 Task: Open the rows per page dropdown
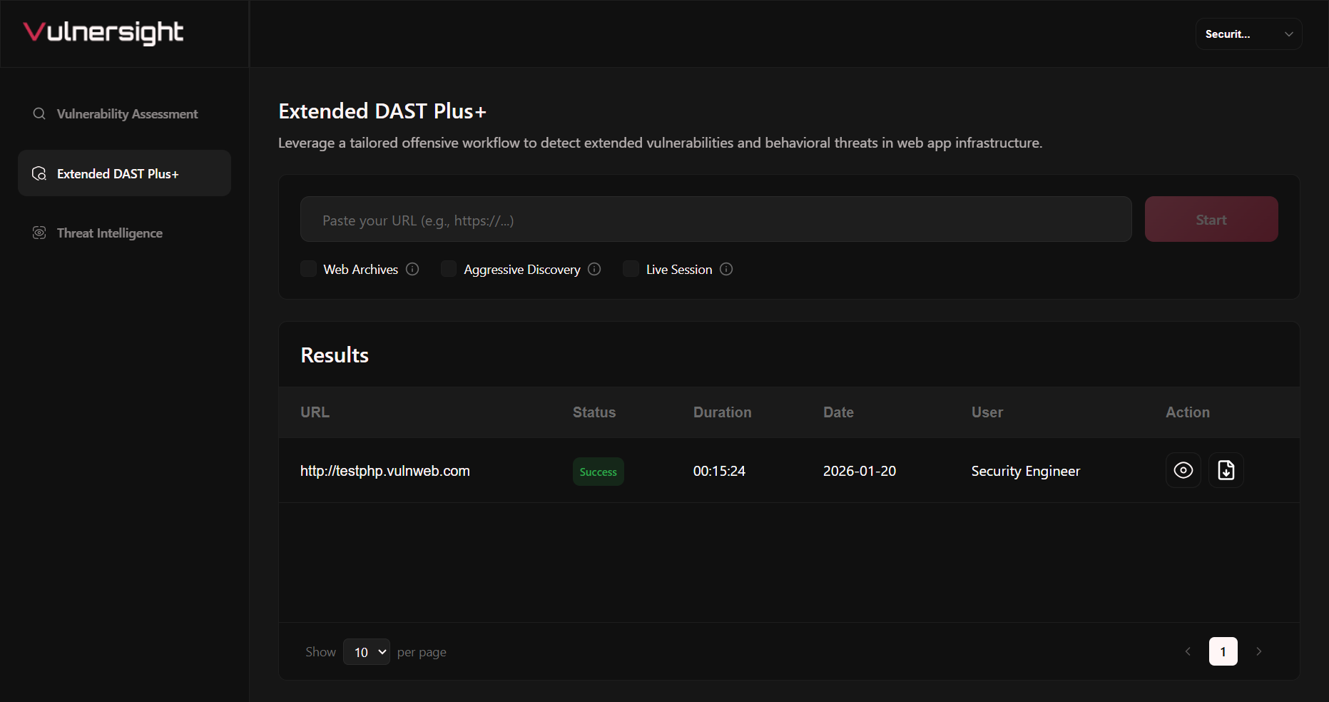367,652
